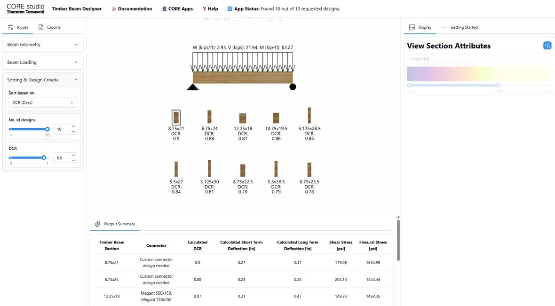This screenshot has width=555, height=306.
Task: Decrease the DCR stepper value
Action: click(x=73, y=161)
